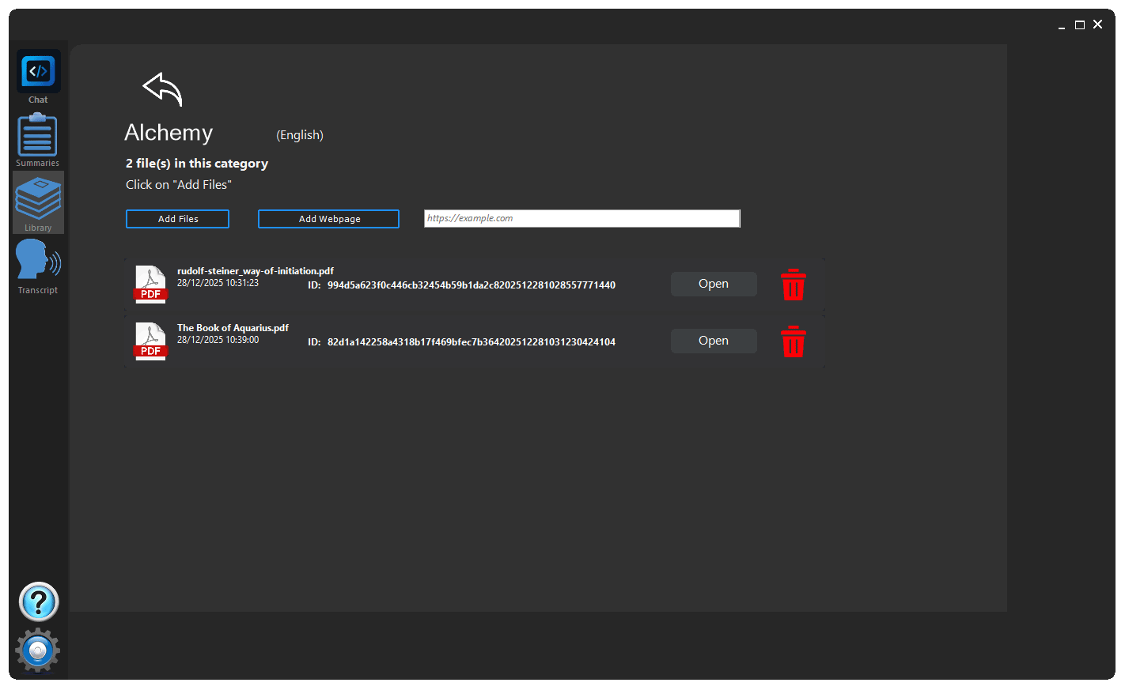
Task: Open the Transcript speaking-head icon
Action: (37, 262)
